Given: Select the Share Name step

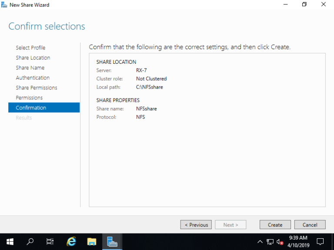Looking at the screenshot, I should click(x=30, y=68).
